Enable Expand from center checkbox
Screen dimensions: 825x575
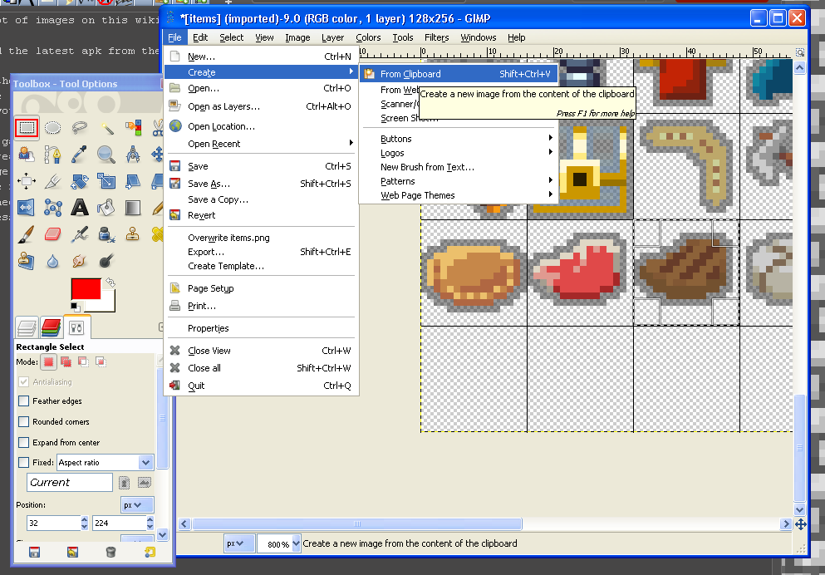coord(23,442)
